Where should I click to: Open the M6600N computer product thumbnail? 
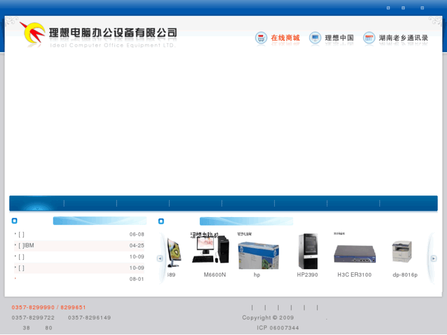click(x=210, y=249)
